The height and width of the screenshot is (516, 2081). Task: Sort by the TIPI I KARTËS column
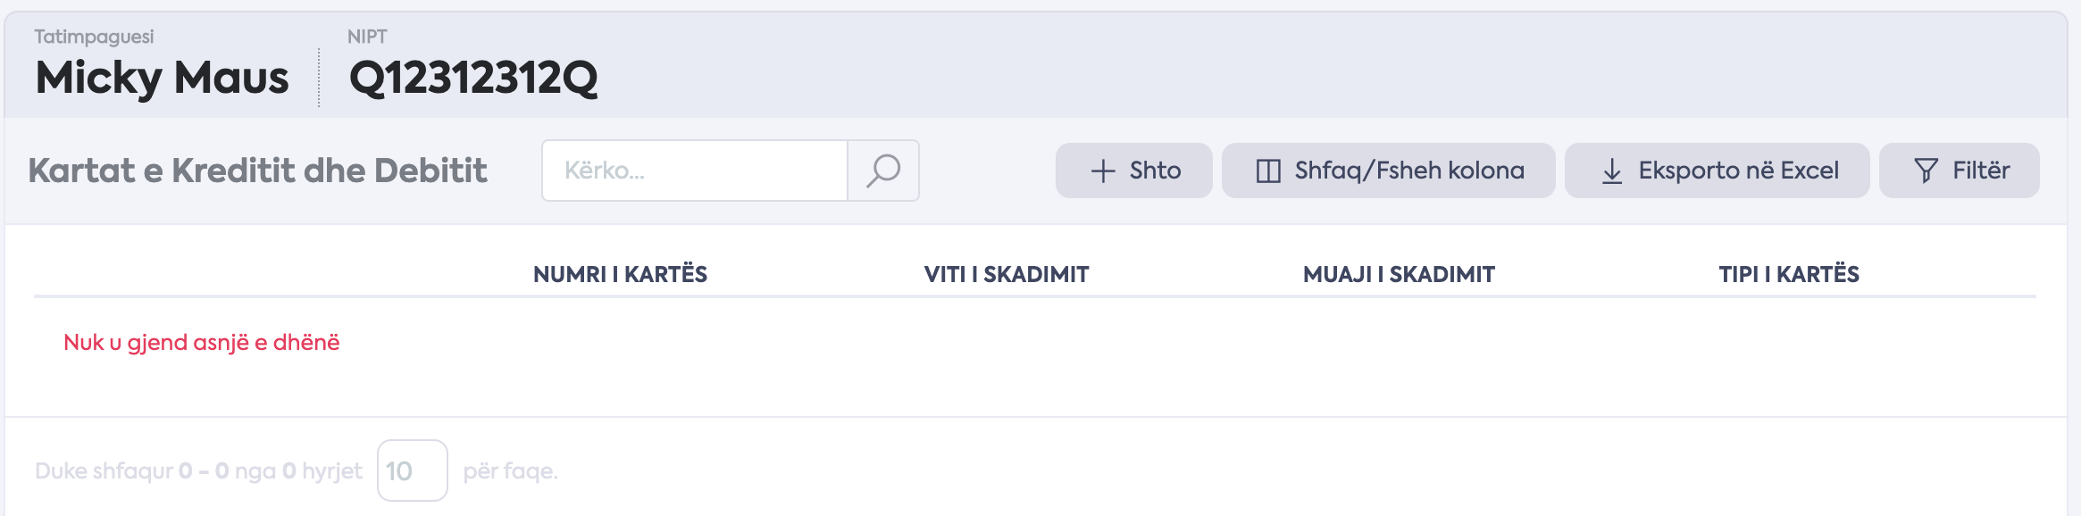pyautogui.click(x=1788, y=274)
